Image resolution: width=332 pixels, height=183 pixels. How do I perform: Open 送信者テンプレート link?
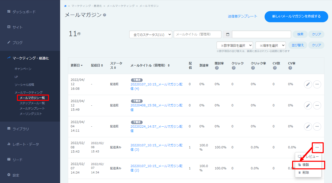(x=243, y=16)
